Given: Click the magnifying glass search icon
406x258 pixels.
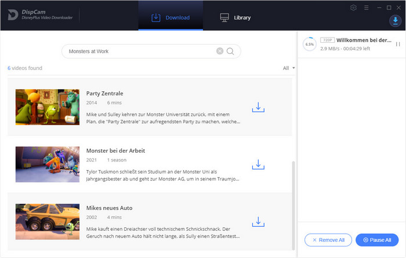Looking at the screenshot, I should click(230, 51).
